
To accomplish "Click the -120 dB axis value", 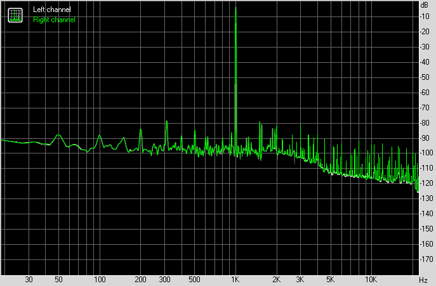I will 426,183.
